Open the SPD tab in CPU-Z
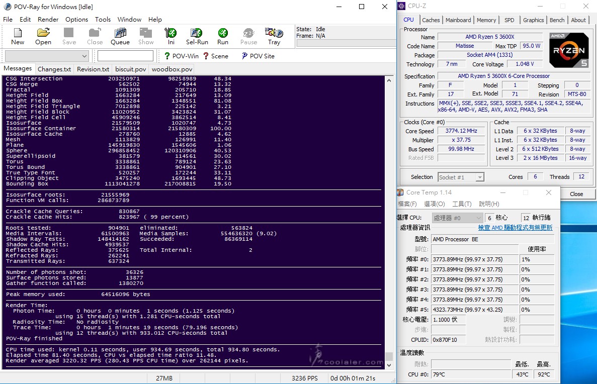This screenshot has width=597, height=384. pos(509,20)
